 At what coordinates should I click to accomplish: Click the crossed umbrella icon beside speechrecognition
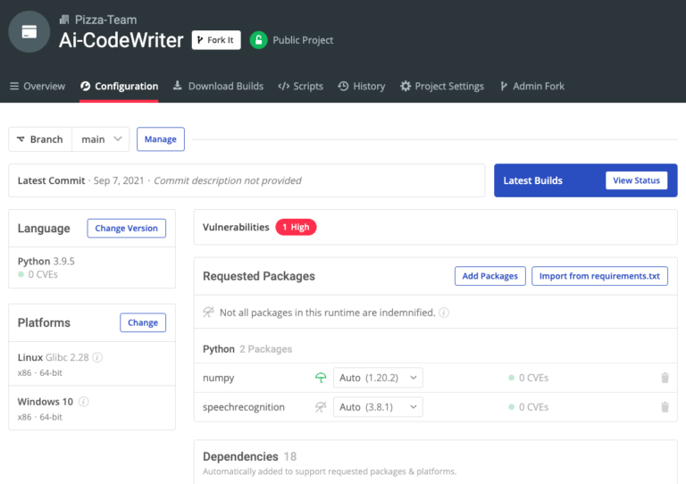(321, 407)
